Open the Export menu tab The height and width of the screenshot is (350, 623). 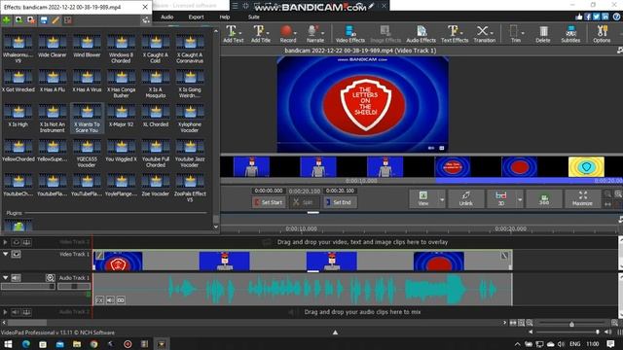coord(196,17)
